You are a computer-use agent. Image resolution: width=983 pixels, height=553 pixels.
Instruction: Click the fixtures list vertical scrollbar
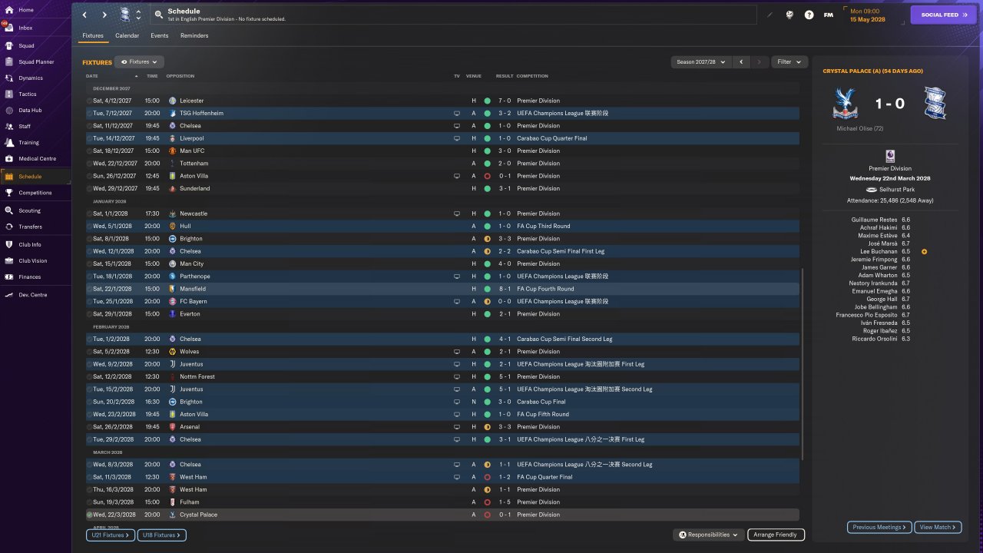coord(803,364)
